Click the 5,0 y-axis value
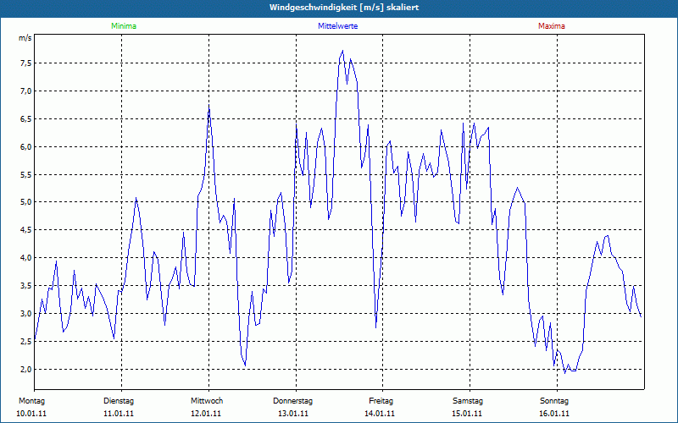 (x=25, y=202)
